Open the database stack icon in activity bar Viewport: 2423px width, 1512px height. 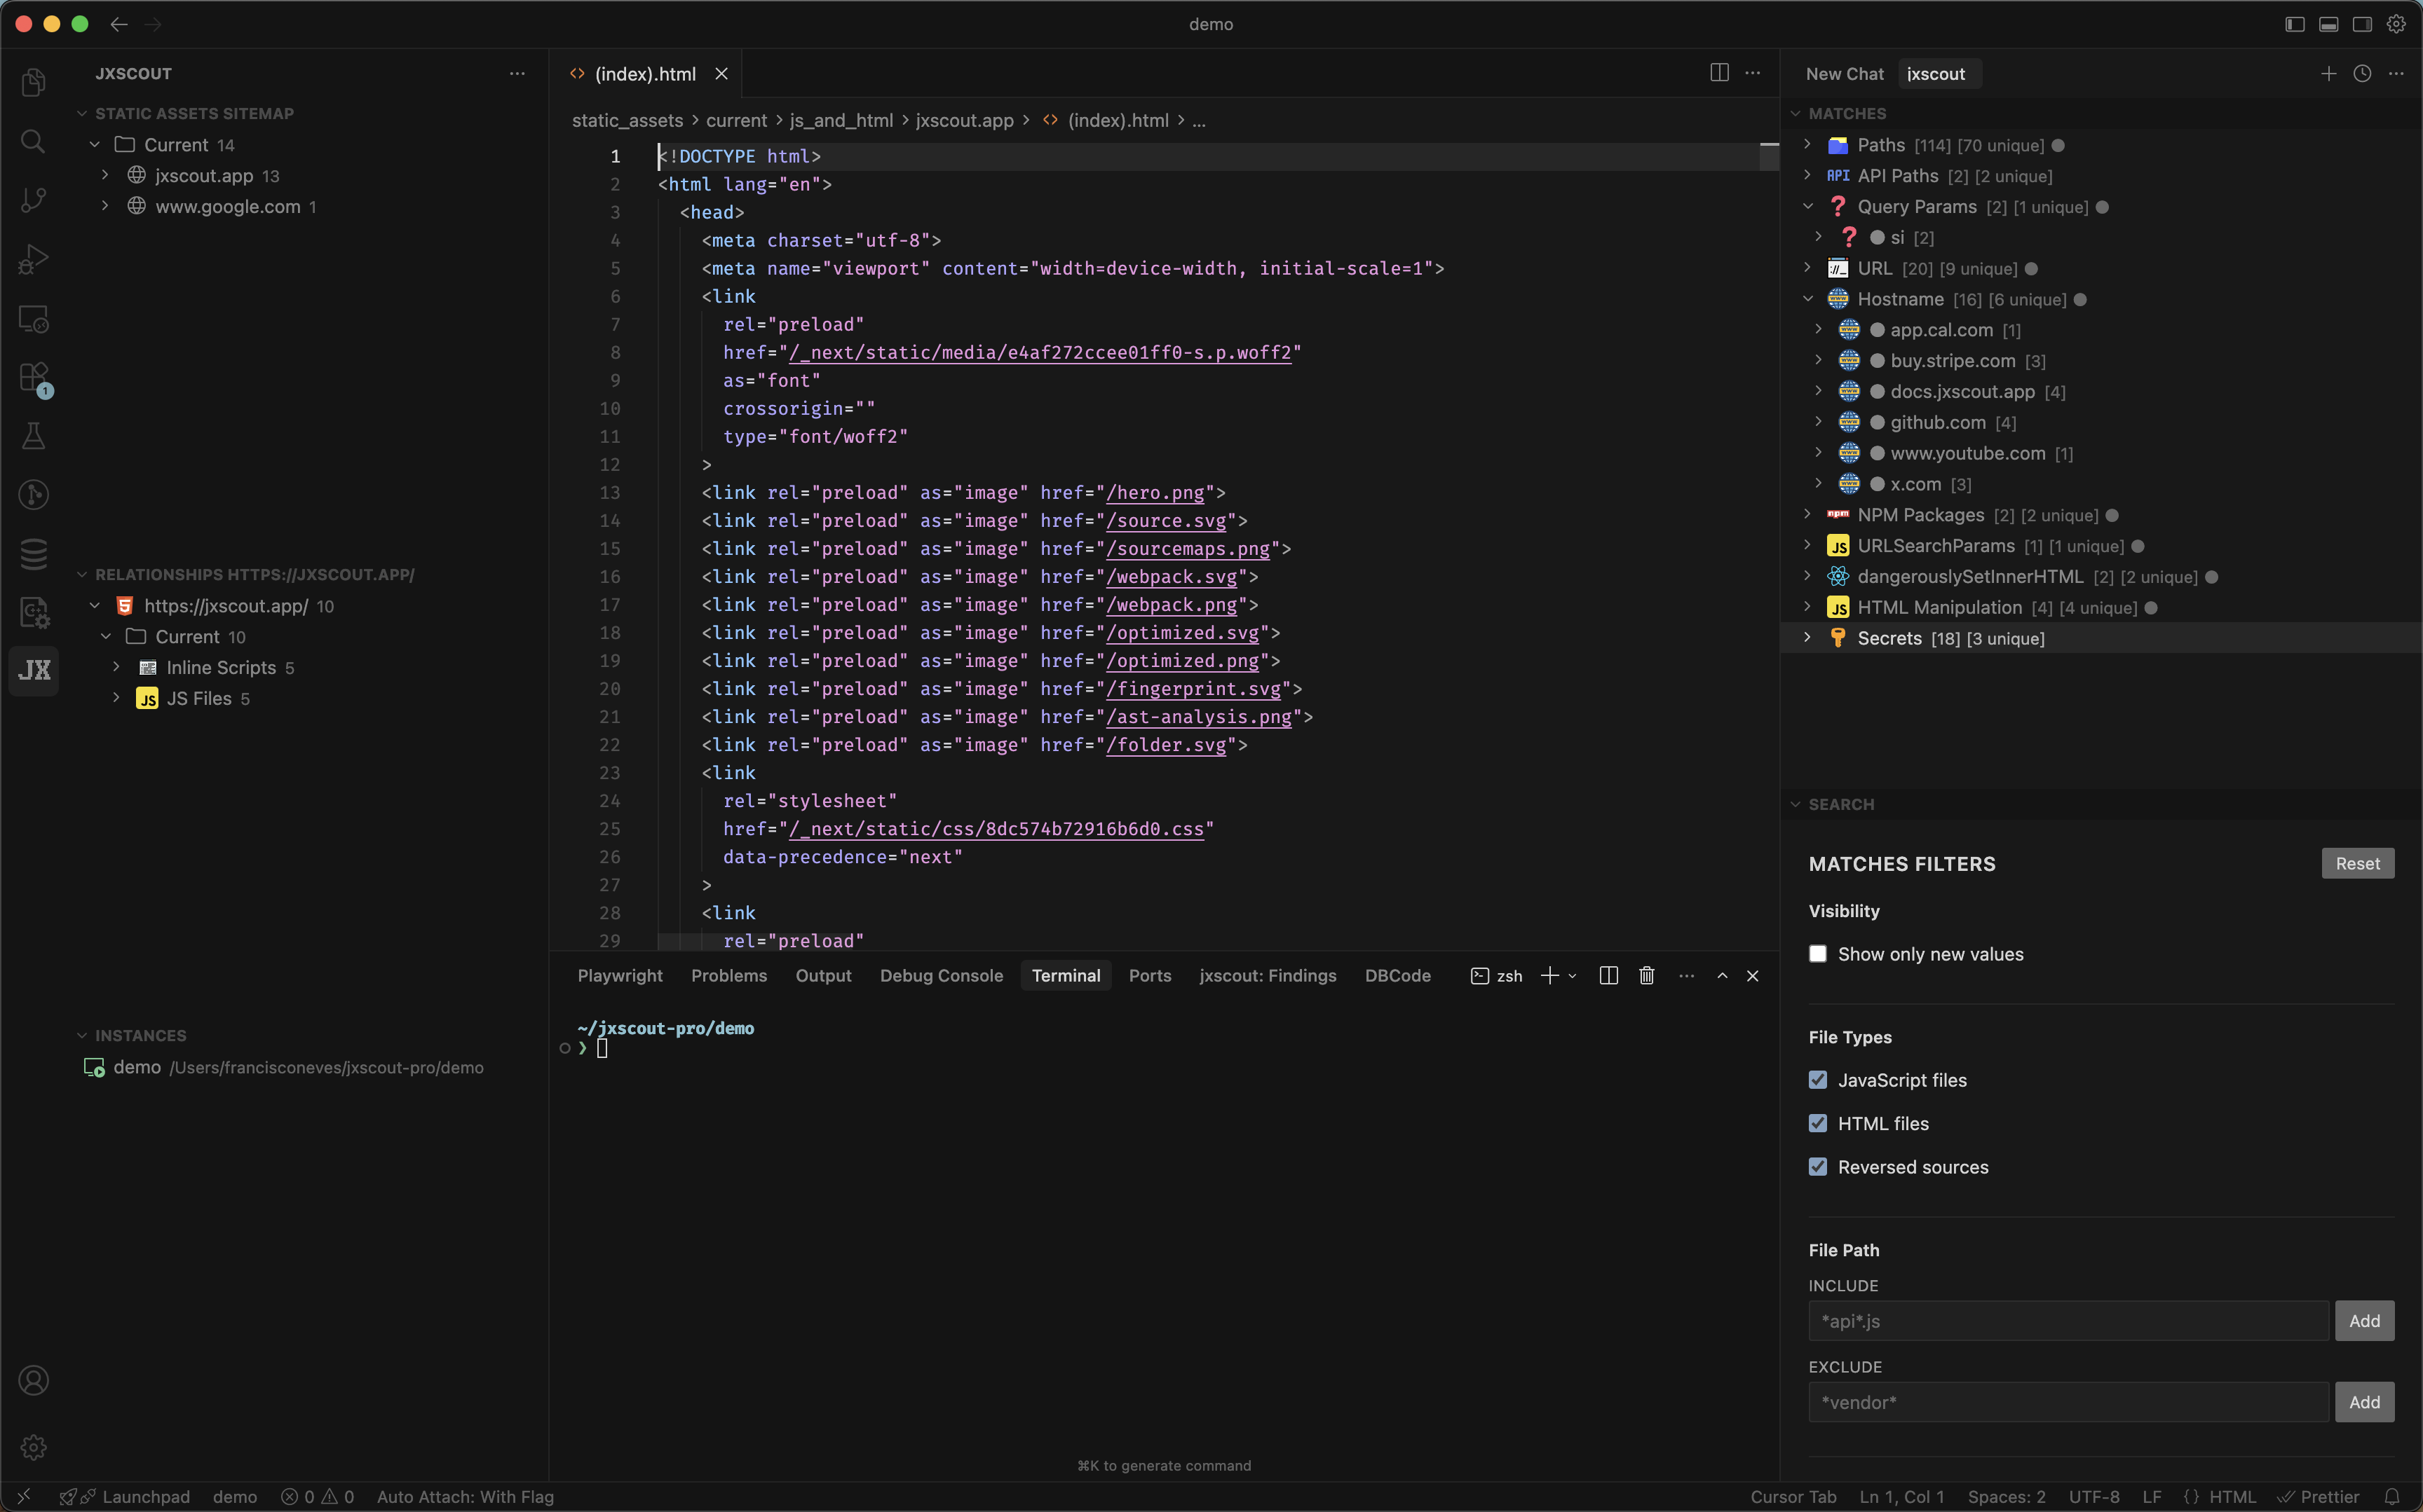point(33,553)
